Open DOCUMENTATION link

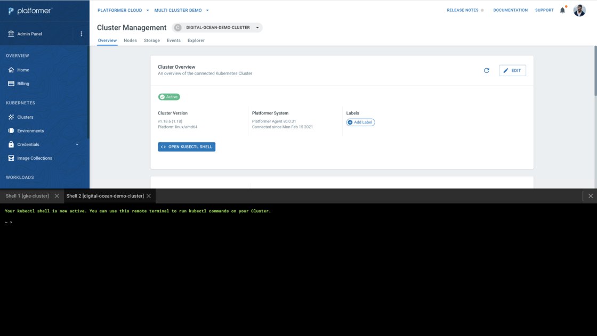[510, 10]
